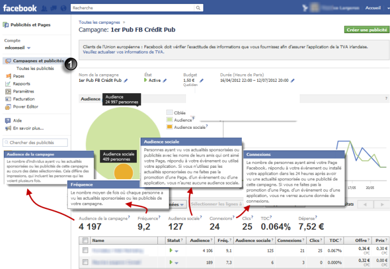Open Aide link in sidebar
The image size is (390, 269).
(17, 121)
